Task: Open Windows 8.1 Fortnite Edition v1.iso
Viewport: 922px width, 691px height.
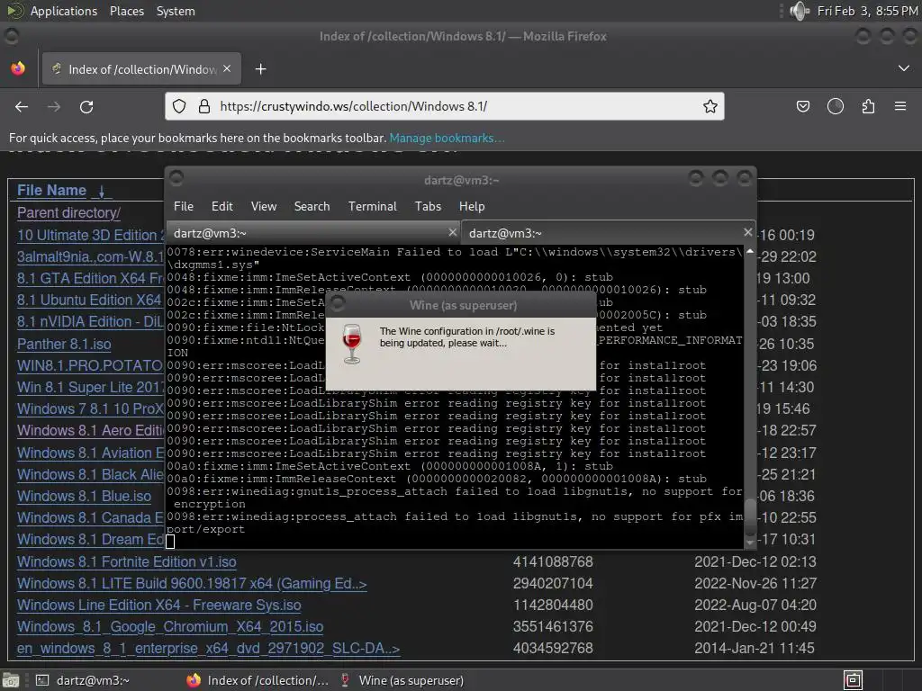Action: [126, 561]
